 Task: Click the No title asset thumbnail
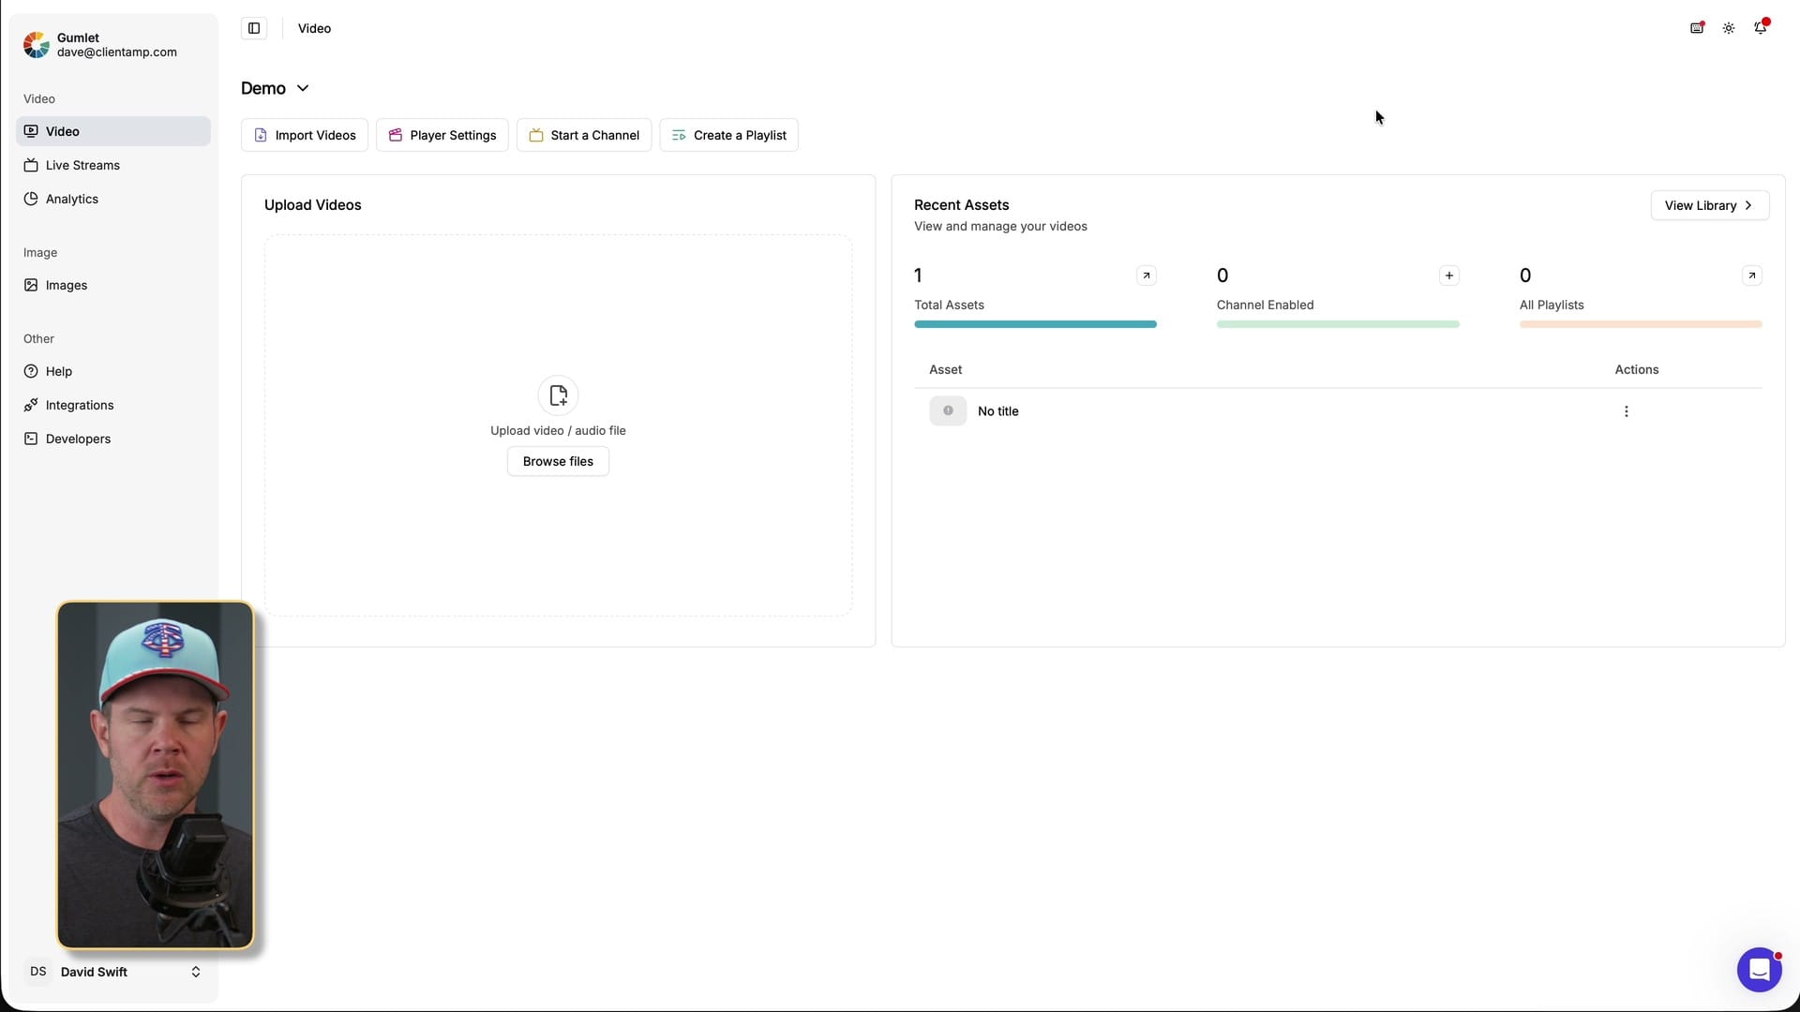pyautogui.click(x=948, y=410)
